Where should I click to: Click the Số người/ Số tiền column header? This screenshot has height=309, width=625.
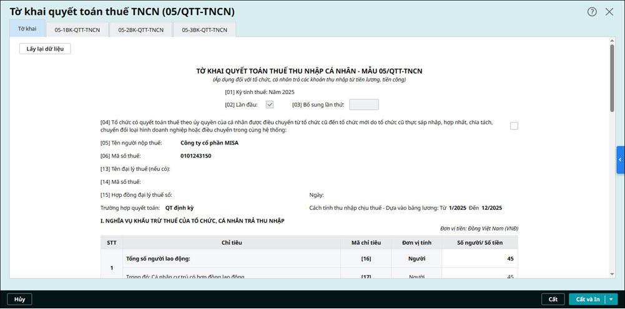pyautogui.click(x=480, y=242)
